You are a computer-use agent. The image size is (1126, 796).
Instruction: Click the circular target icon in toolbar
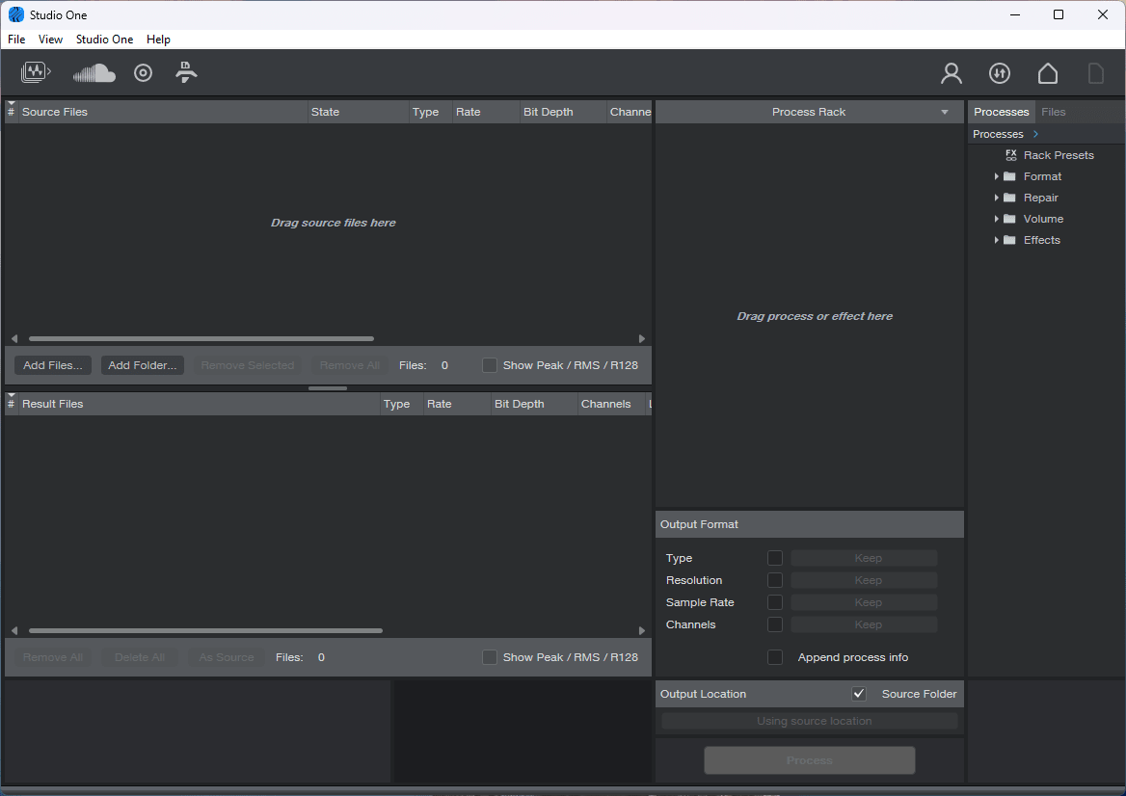[x=143, y=72]
